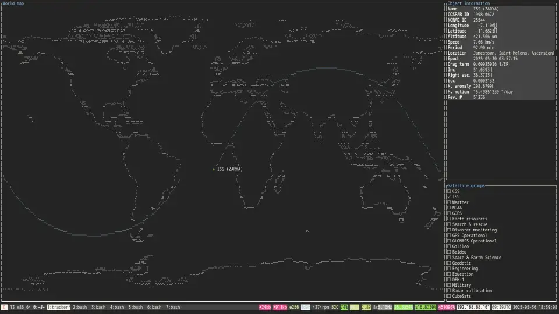Check the Radar calibration group box

448,291
